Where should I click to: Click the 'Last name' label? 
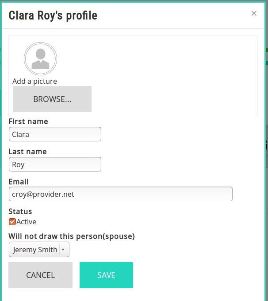click(27, 152)
